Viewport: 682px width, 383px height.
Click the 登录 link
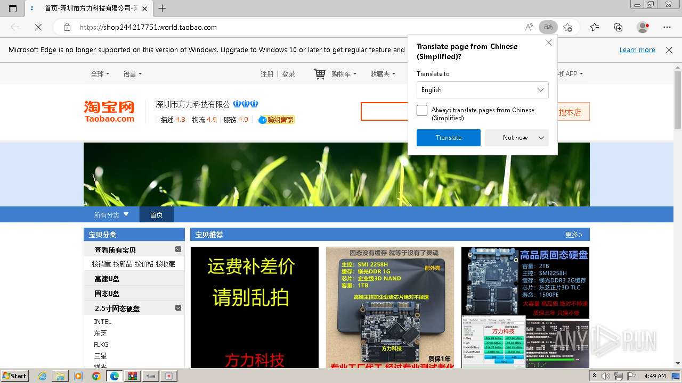click(x=288, y=74)
